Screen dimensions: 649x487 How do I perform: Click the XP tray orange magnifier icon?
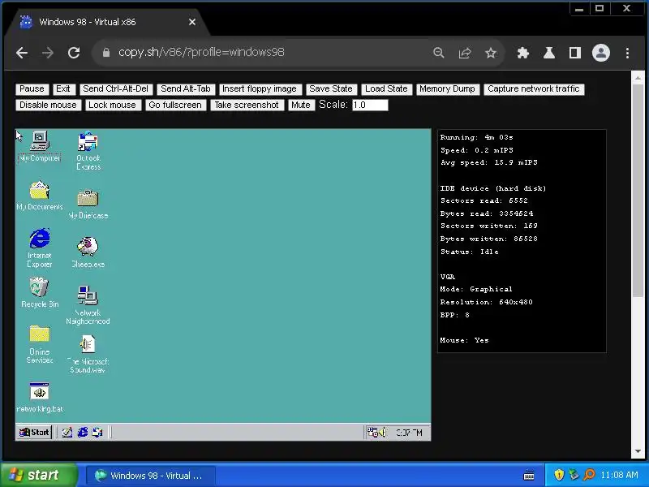(589, 475)
